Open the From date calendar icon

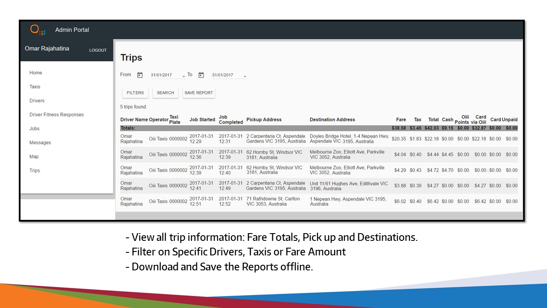140,75
